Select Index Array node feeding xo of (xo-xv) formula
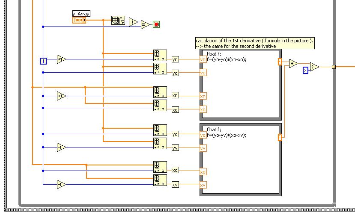This screenshot has height=218, width=355. pos(160,167)
